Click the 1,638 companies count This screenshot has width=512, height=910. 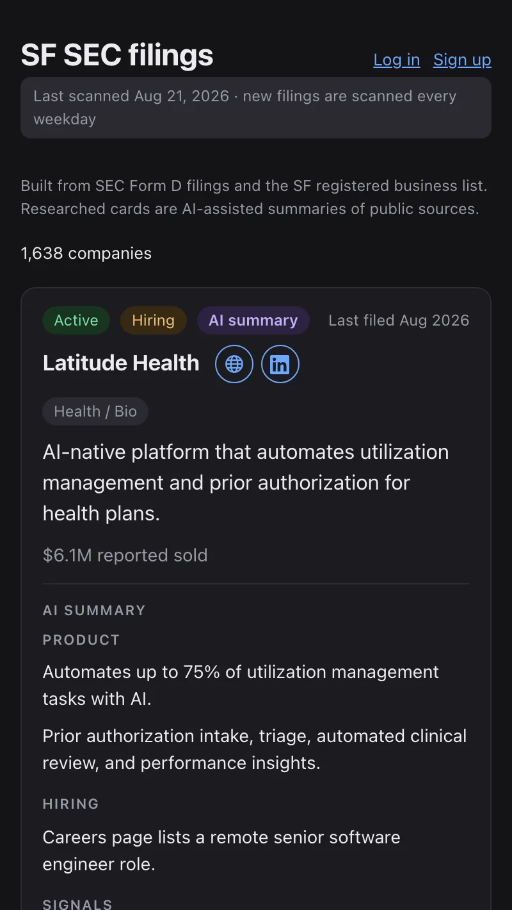[x=86, y=253]
